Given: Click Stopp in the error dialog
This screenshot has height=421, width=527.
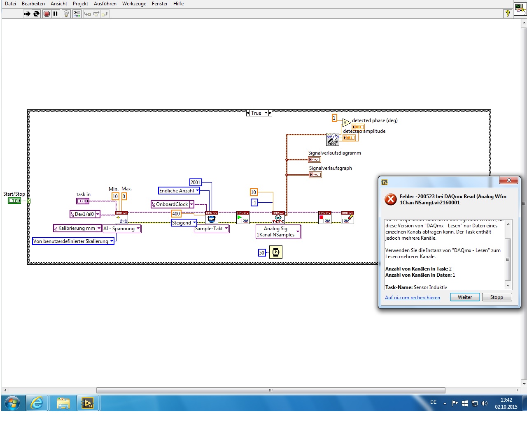Looking at the screenshot, I should point(497,297).
